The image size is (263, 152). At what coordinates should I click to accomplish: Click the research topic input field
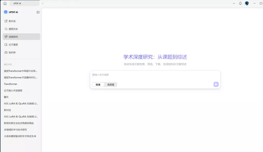click(x=154, y=75)
